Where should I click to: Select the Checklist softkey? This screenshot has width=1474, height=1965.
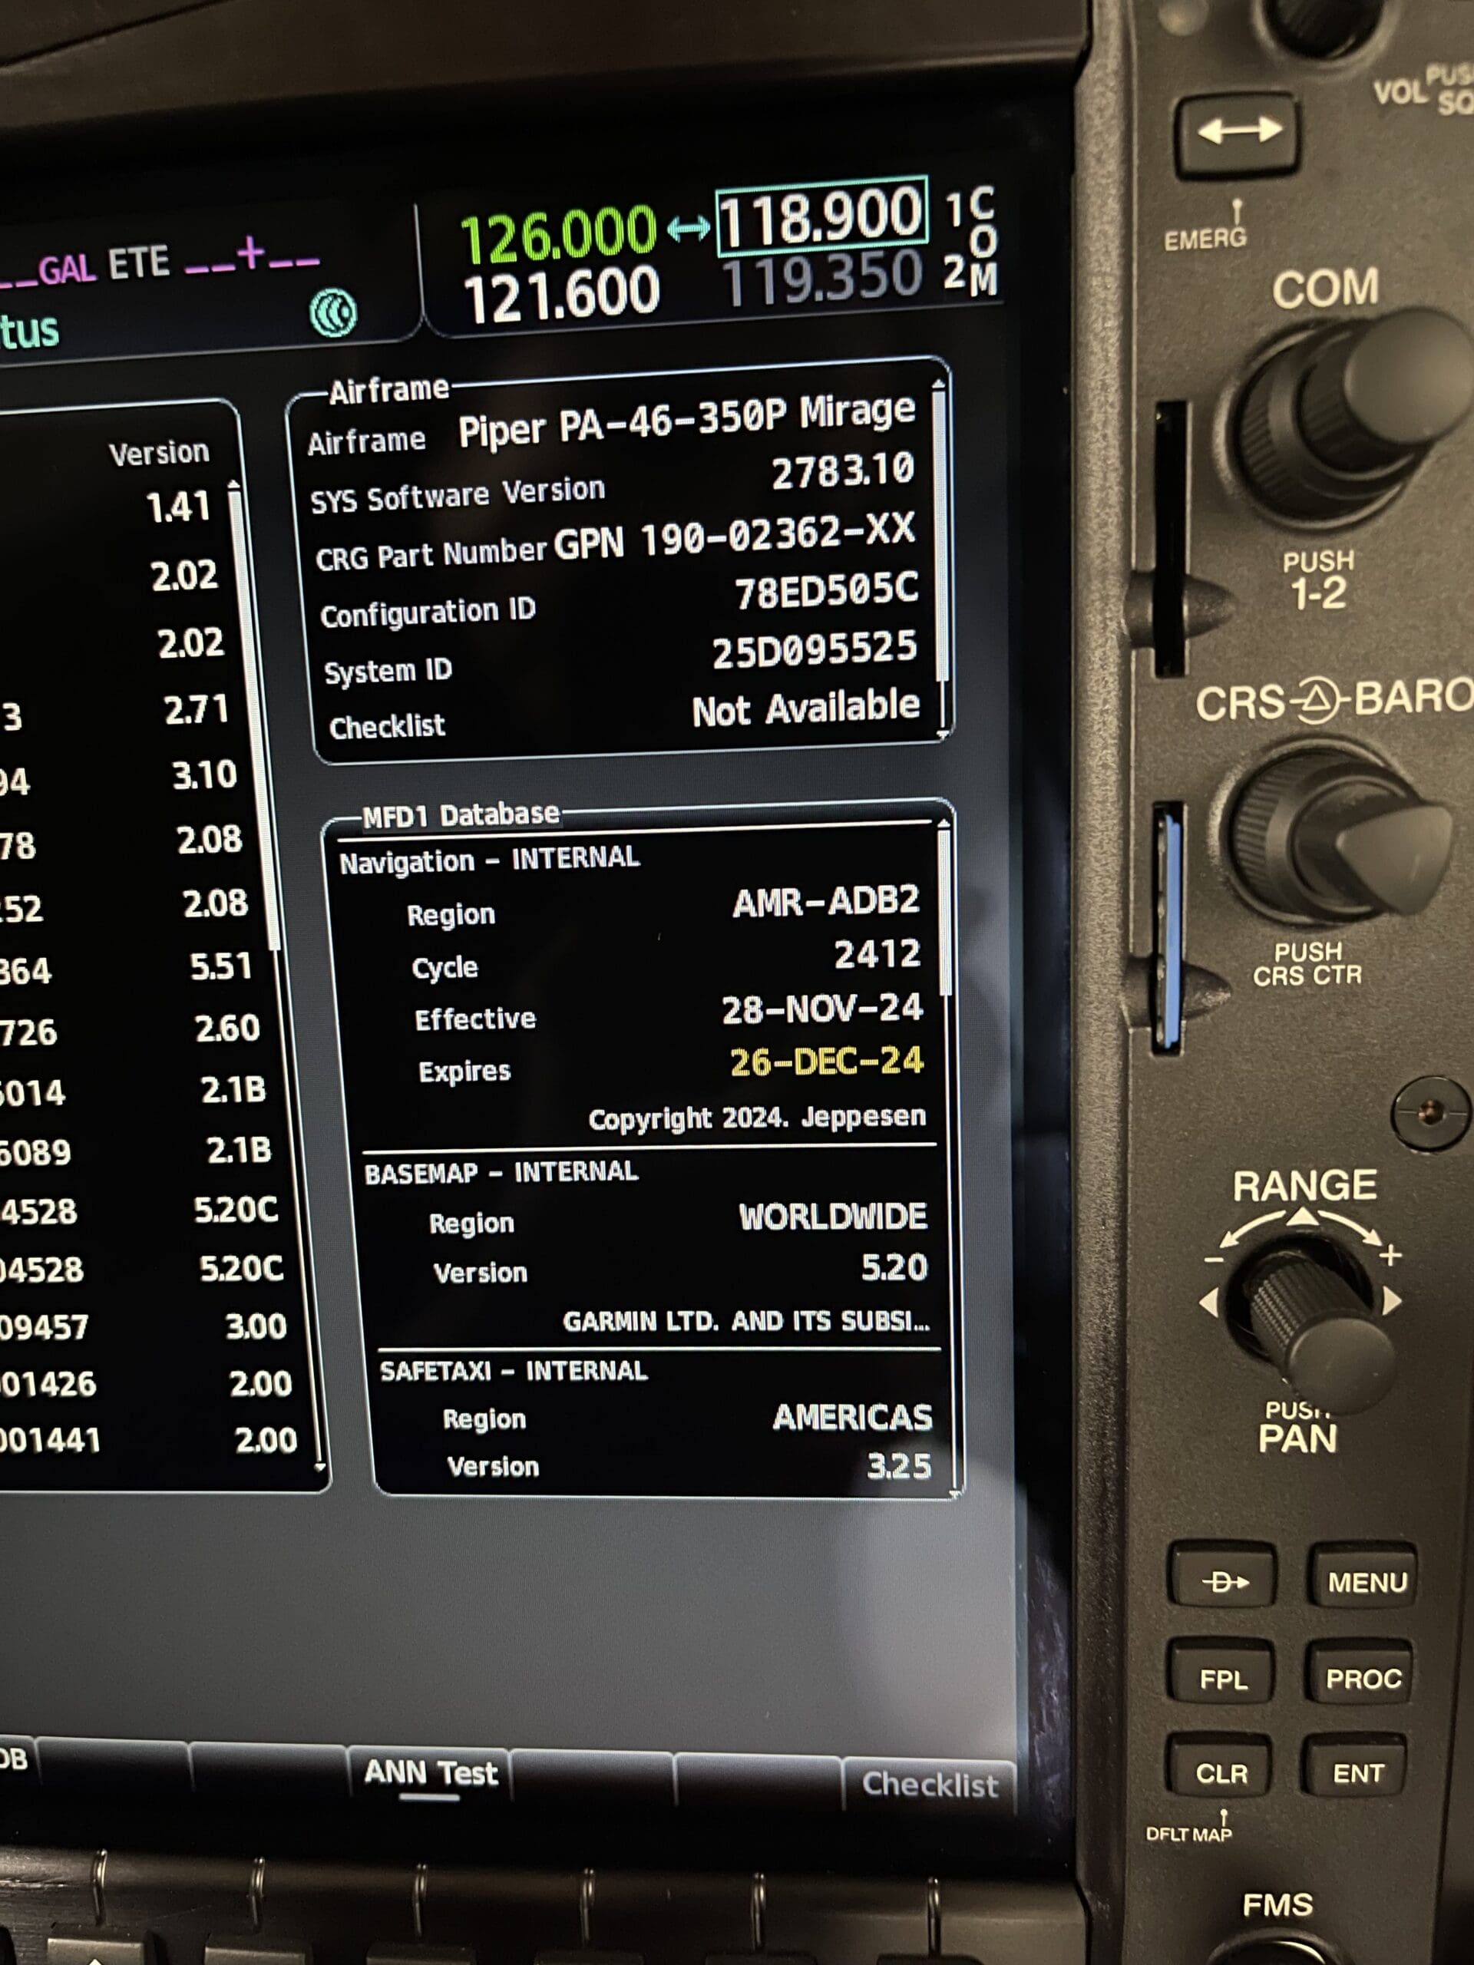(x=930, y=1784)
